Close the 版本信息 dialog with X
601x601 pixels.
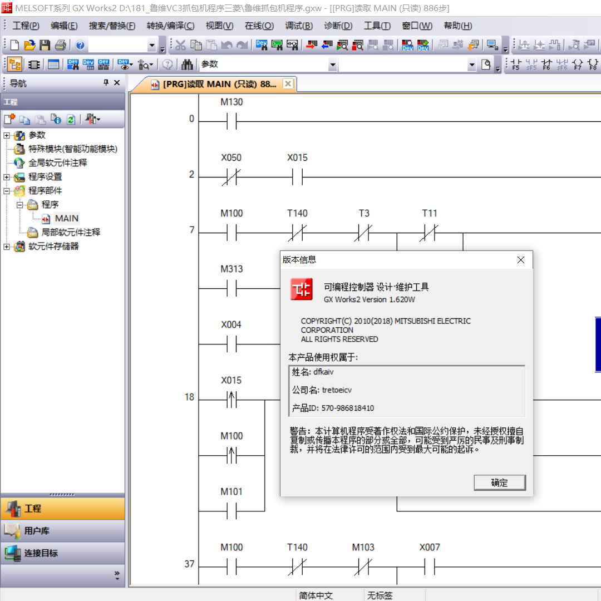tap(520, 260)
